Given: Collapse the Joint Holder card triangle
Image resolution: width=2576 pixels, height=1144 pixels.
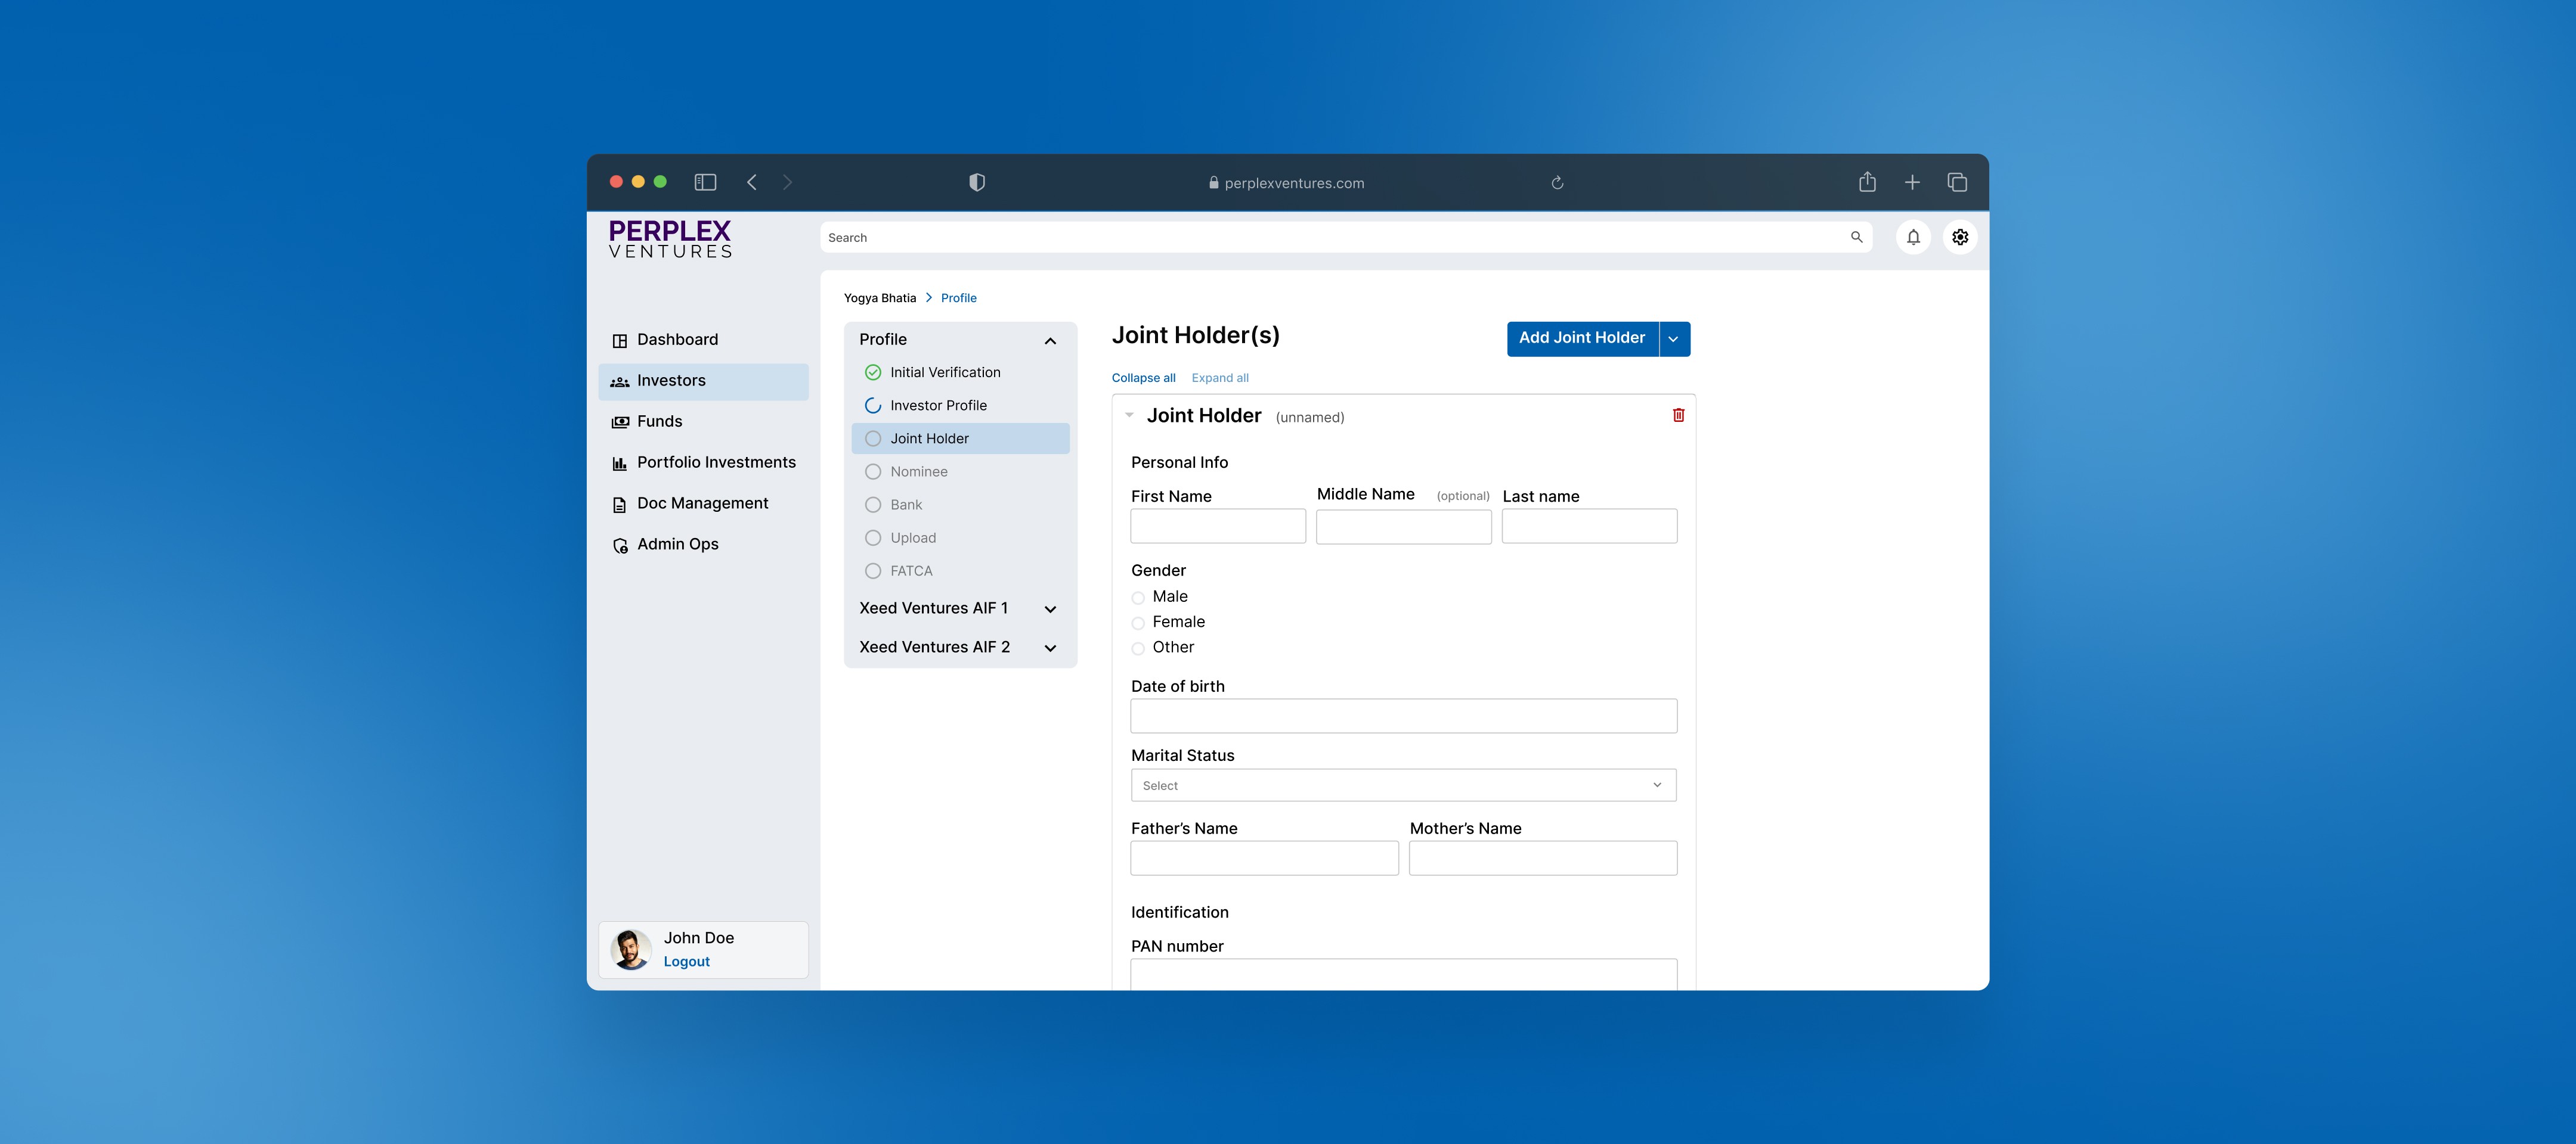Looking at the screenshot, I should click(1129, 415).
